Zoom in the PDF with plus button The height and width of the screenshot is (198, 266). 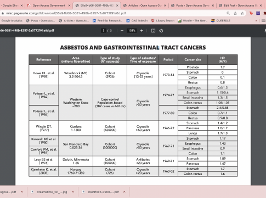click(142, 31)
